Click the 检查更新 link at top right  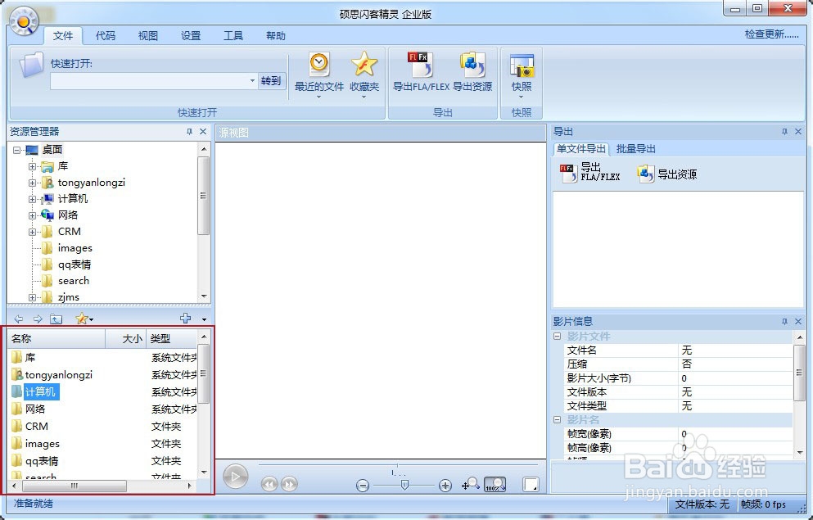[766, 35]
